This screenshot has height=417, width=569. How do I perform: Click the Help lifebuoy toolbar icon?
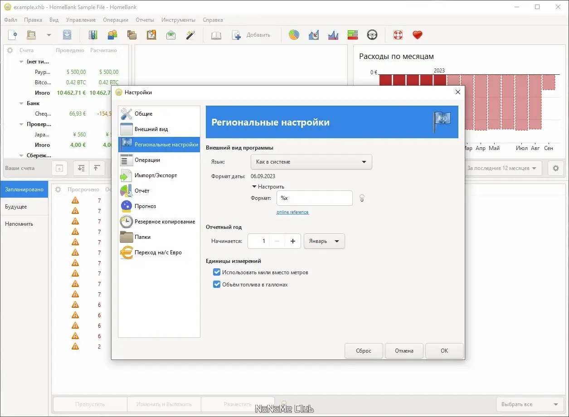click(398, 35)
